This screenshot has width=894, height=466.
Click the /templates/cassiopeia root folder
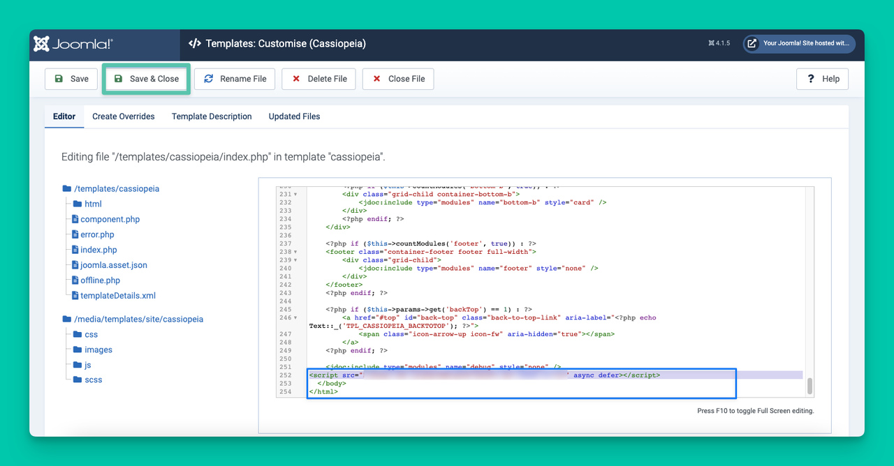(117, 188)
